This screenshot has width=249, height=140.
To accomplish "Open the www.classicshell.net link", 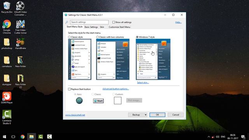I will (x=75, y=115).
